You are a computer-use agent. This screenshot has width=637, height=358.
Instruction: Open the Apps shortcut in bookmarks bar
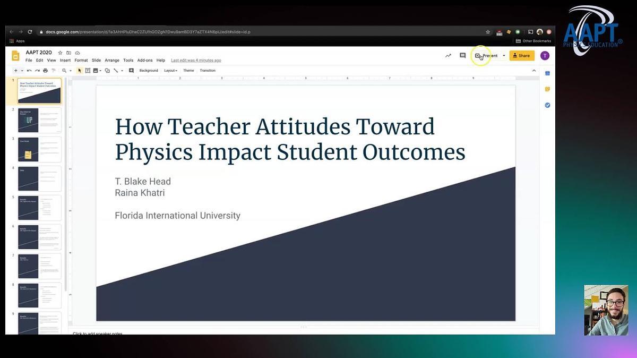point(17,41)
